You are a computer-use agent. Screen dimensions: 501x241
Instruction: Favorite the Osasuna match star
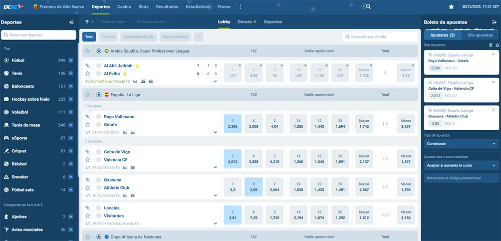[88, 187]
